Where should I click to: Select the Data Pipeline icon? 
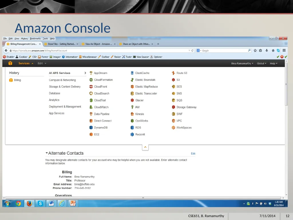[x=91, y=114]
